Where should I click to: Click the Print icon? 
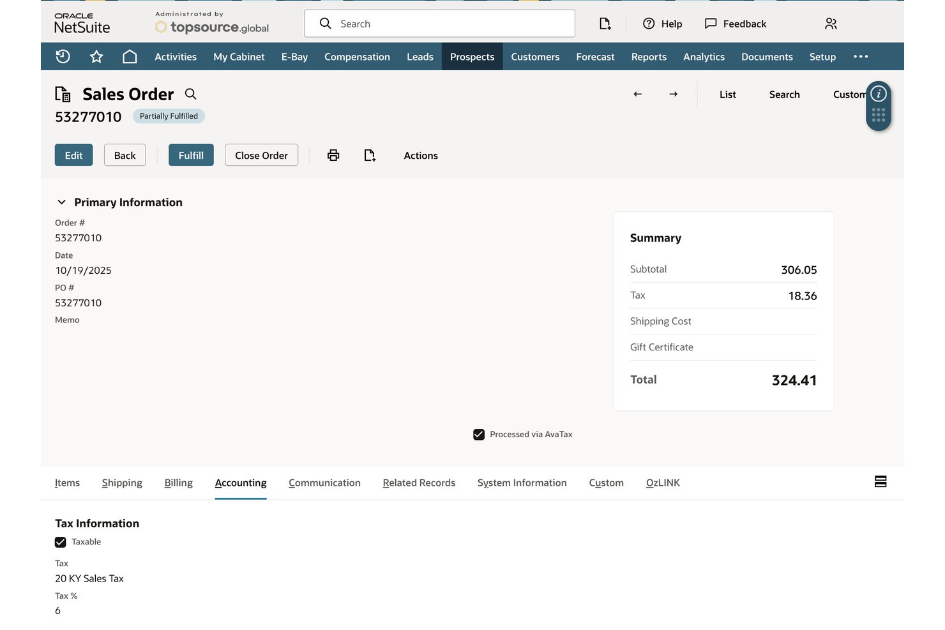point(333,155)
